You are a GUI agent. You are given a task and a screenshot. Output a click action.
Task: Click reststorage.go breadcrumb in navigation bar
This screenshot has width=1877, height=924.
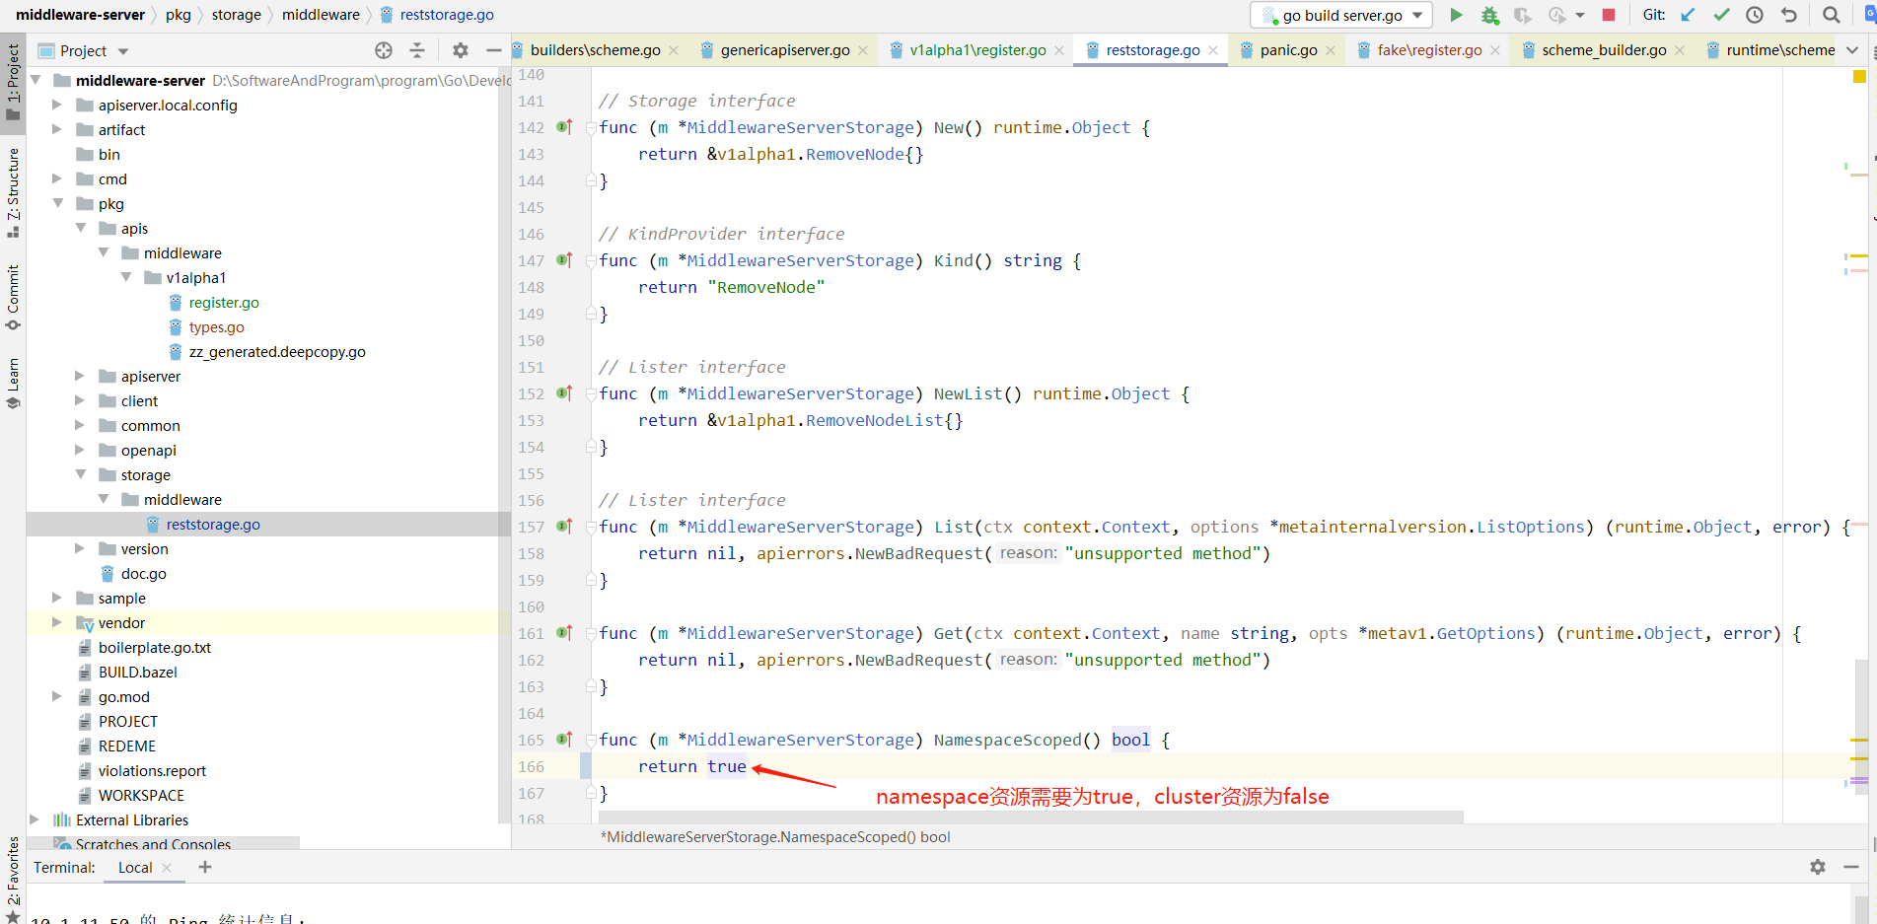(436, 15)
